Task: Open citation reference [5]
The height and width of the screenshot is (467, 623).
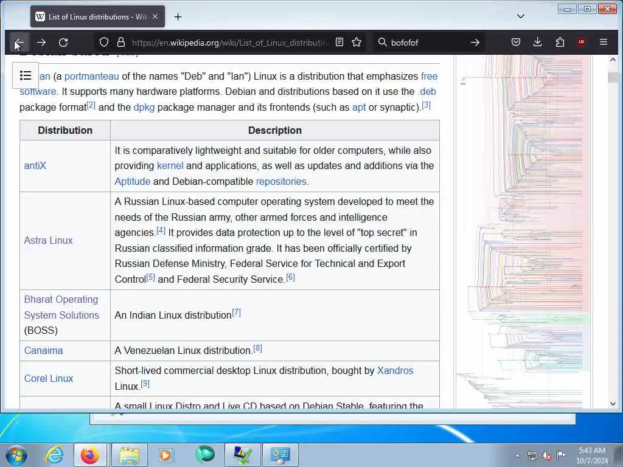Action: (x=150, y=277)
